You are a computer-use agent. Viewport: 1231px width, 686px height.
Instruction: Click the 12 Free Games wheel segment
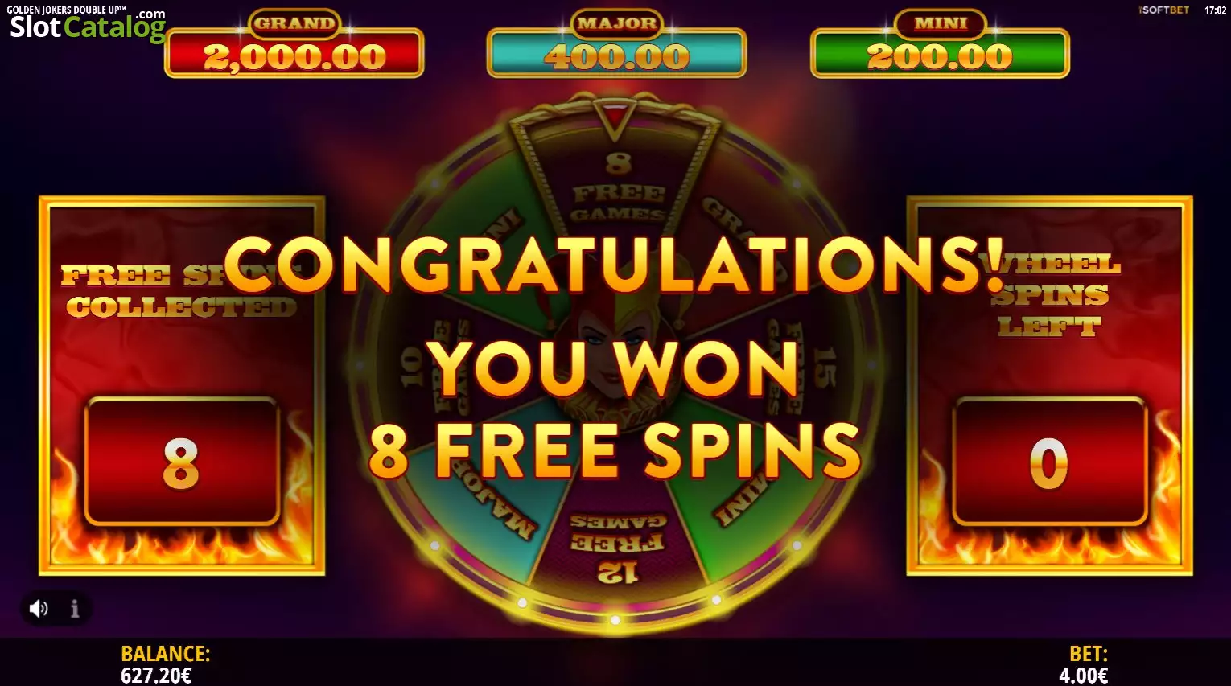click(617, 547)
